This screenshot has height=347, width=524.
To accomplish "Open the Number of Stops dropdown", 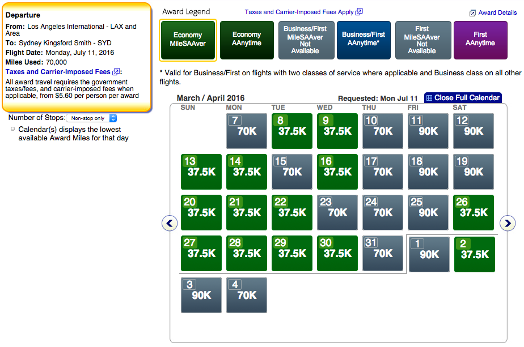I will click(x=91, y=118).
